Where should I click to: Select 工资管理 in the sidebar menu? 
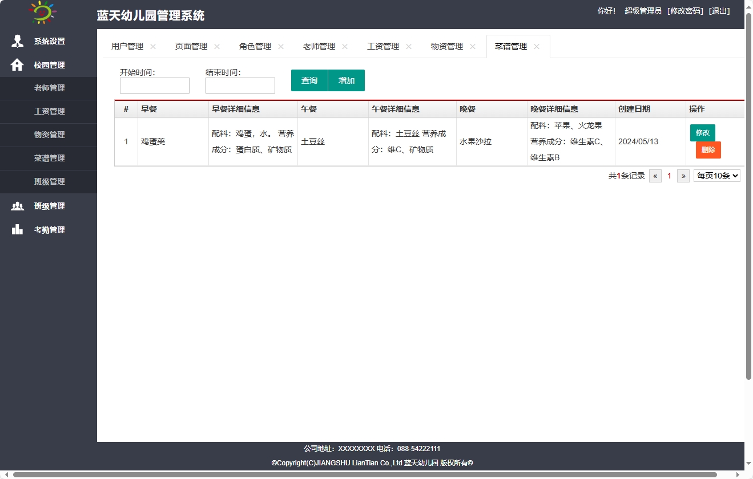coord(49,111)
